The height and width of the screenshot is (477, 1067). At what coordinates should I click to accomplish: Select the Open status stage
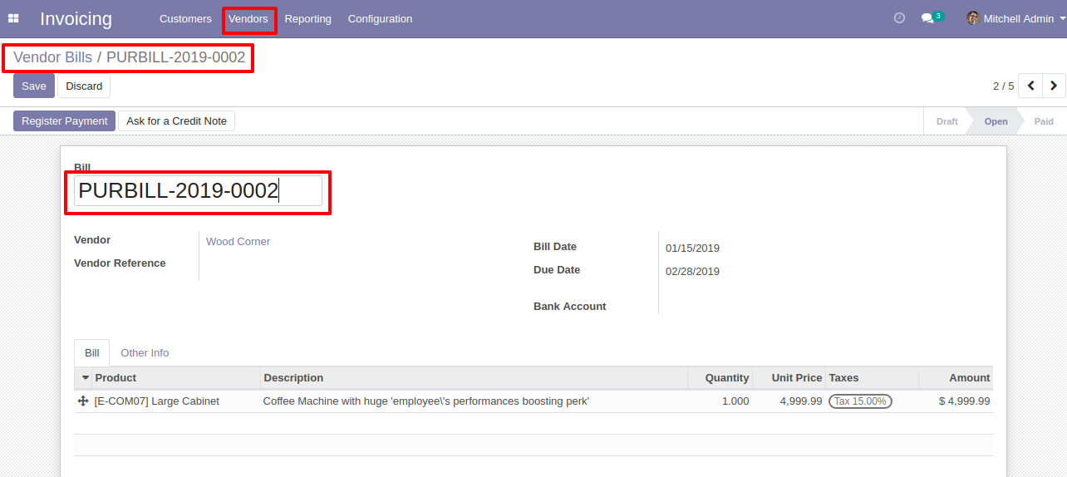pyautogui.click(x=996, y=121)
